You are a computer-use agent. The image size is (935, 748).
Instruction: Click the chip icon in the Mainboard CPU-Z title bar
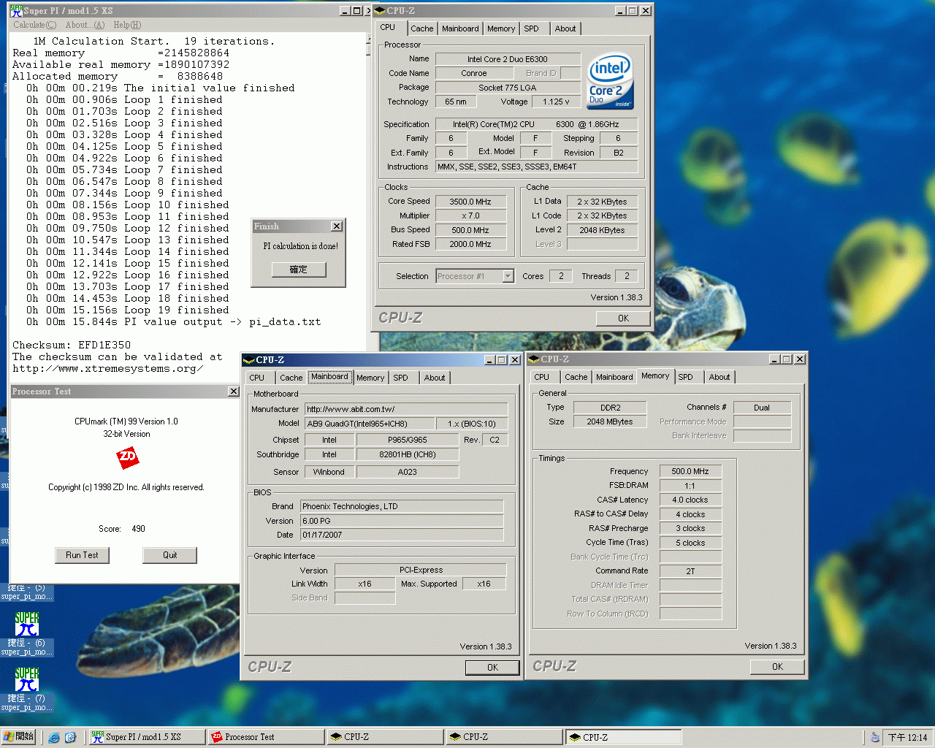tap(249, 360)
